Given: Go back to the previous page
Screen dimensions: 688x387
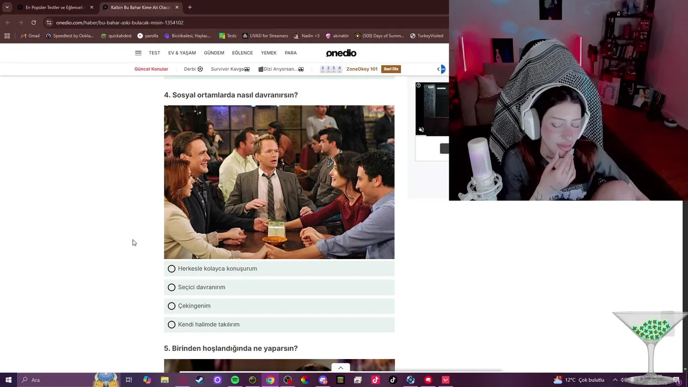Looking at the screenshot, I should 8,23.
